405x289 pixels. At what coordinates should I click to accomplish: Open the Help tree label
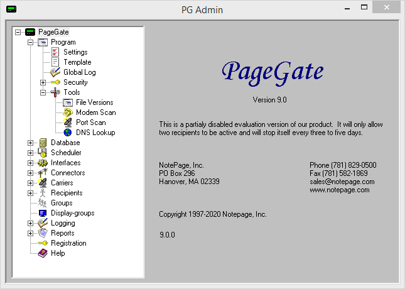coord(58,253)
